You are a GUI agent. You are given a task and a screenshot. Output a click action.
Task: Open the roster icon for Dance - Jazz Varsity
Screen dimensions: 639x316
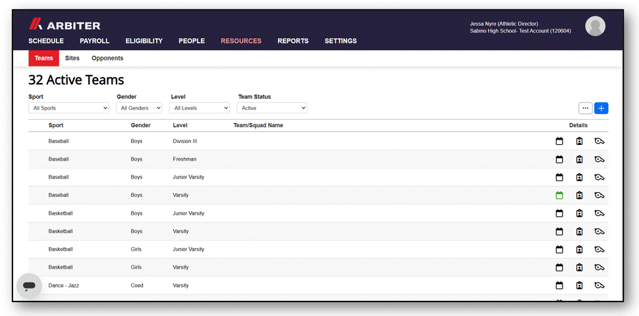tap(579, 286)
